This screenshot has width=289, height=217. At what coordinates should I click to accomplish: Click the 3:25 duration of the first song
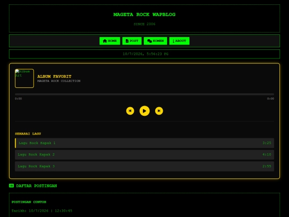click(267, 143)
